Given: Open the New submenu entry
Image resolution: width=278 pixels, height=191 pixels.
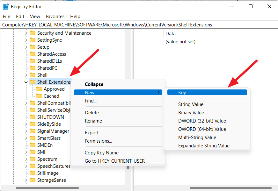Looking at the screenshot, I should pyautogui.click(x=118, y=92).
